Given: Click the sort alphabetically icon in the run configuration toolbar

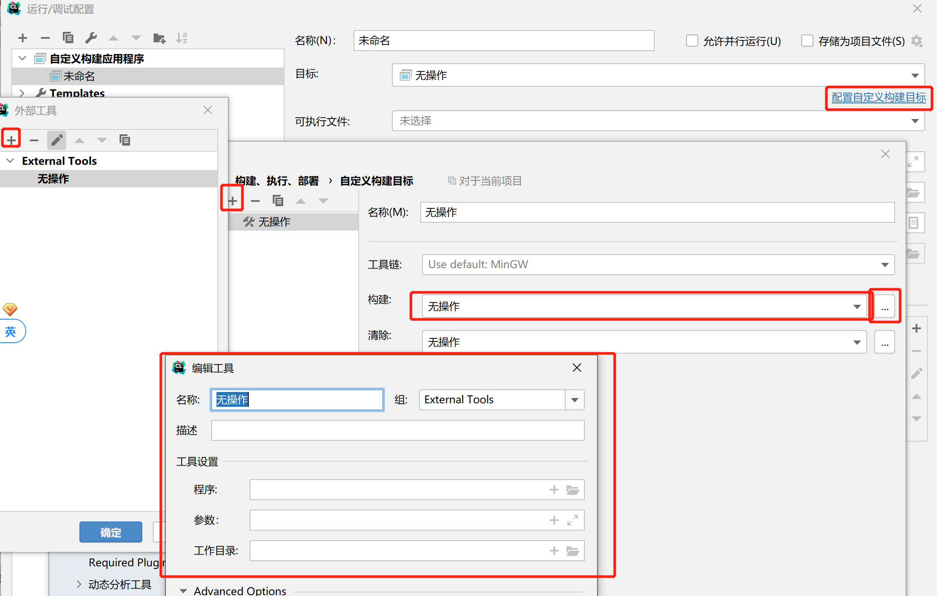Looking at the screenshot, I should tap(182, 38).
